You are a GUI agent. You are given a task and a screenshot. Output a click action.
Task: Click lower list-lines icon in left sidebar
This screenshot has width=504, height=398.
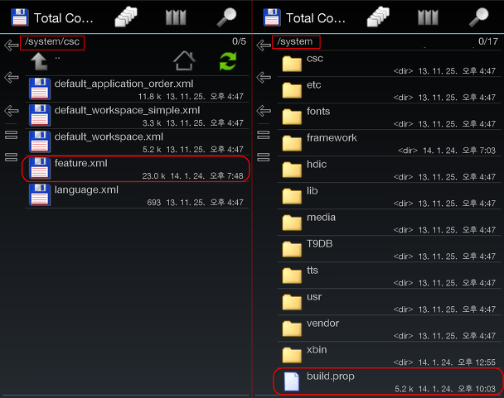click(12, 157)
